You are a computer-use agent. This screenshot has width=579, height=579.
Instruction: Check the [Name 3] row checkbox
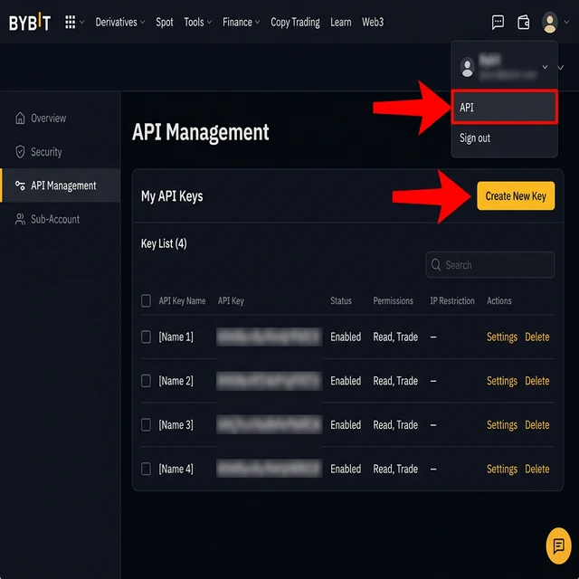point(146,424)
